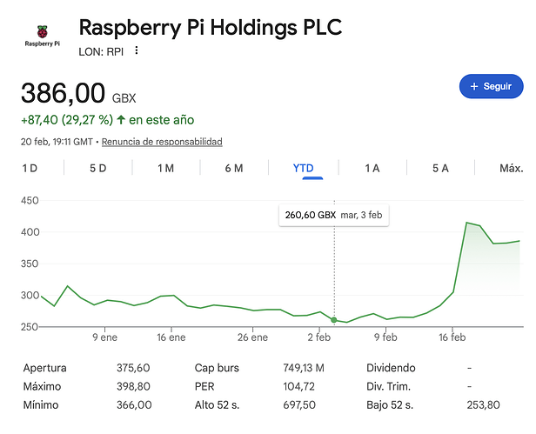Choose the 5 A range tab
The width and height of the screenshot is (536, 434).
(441, 168)
